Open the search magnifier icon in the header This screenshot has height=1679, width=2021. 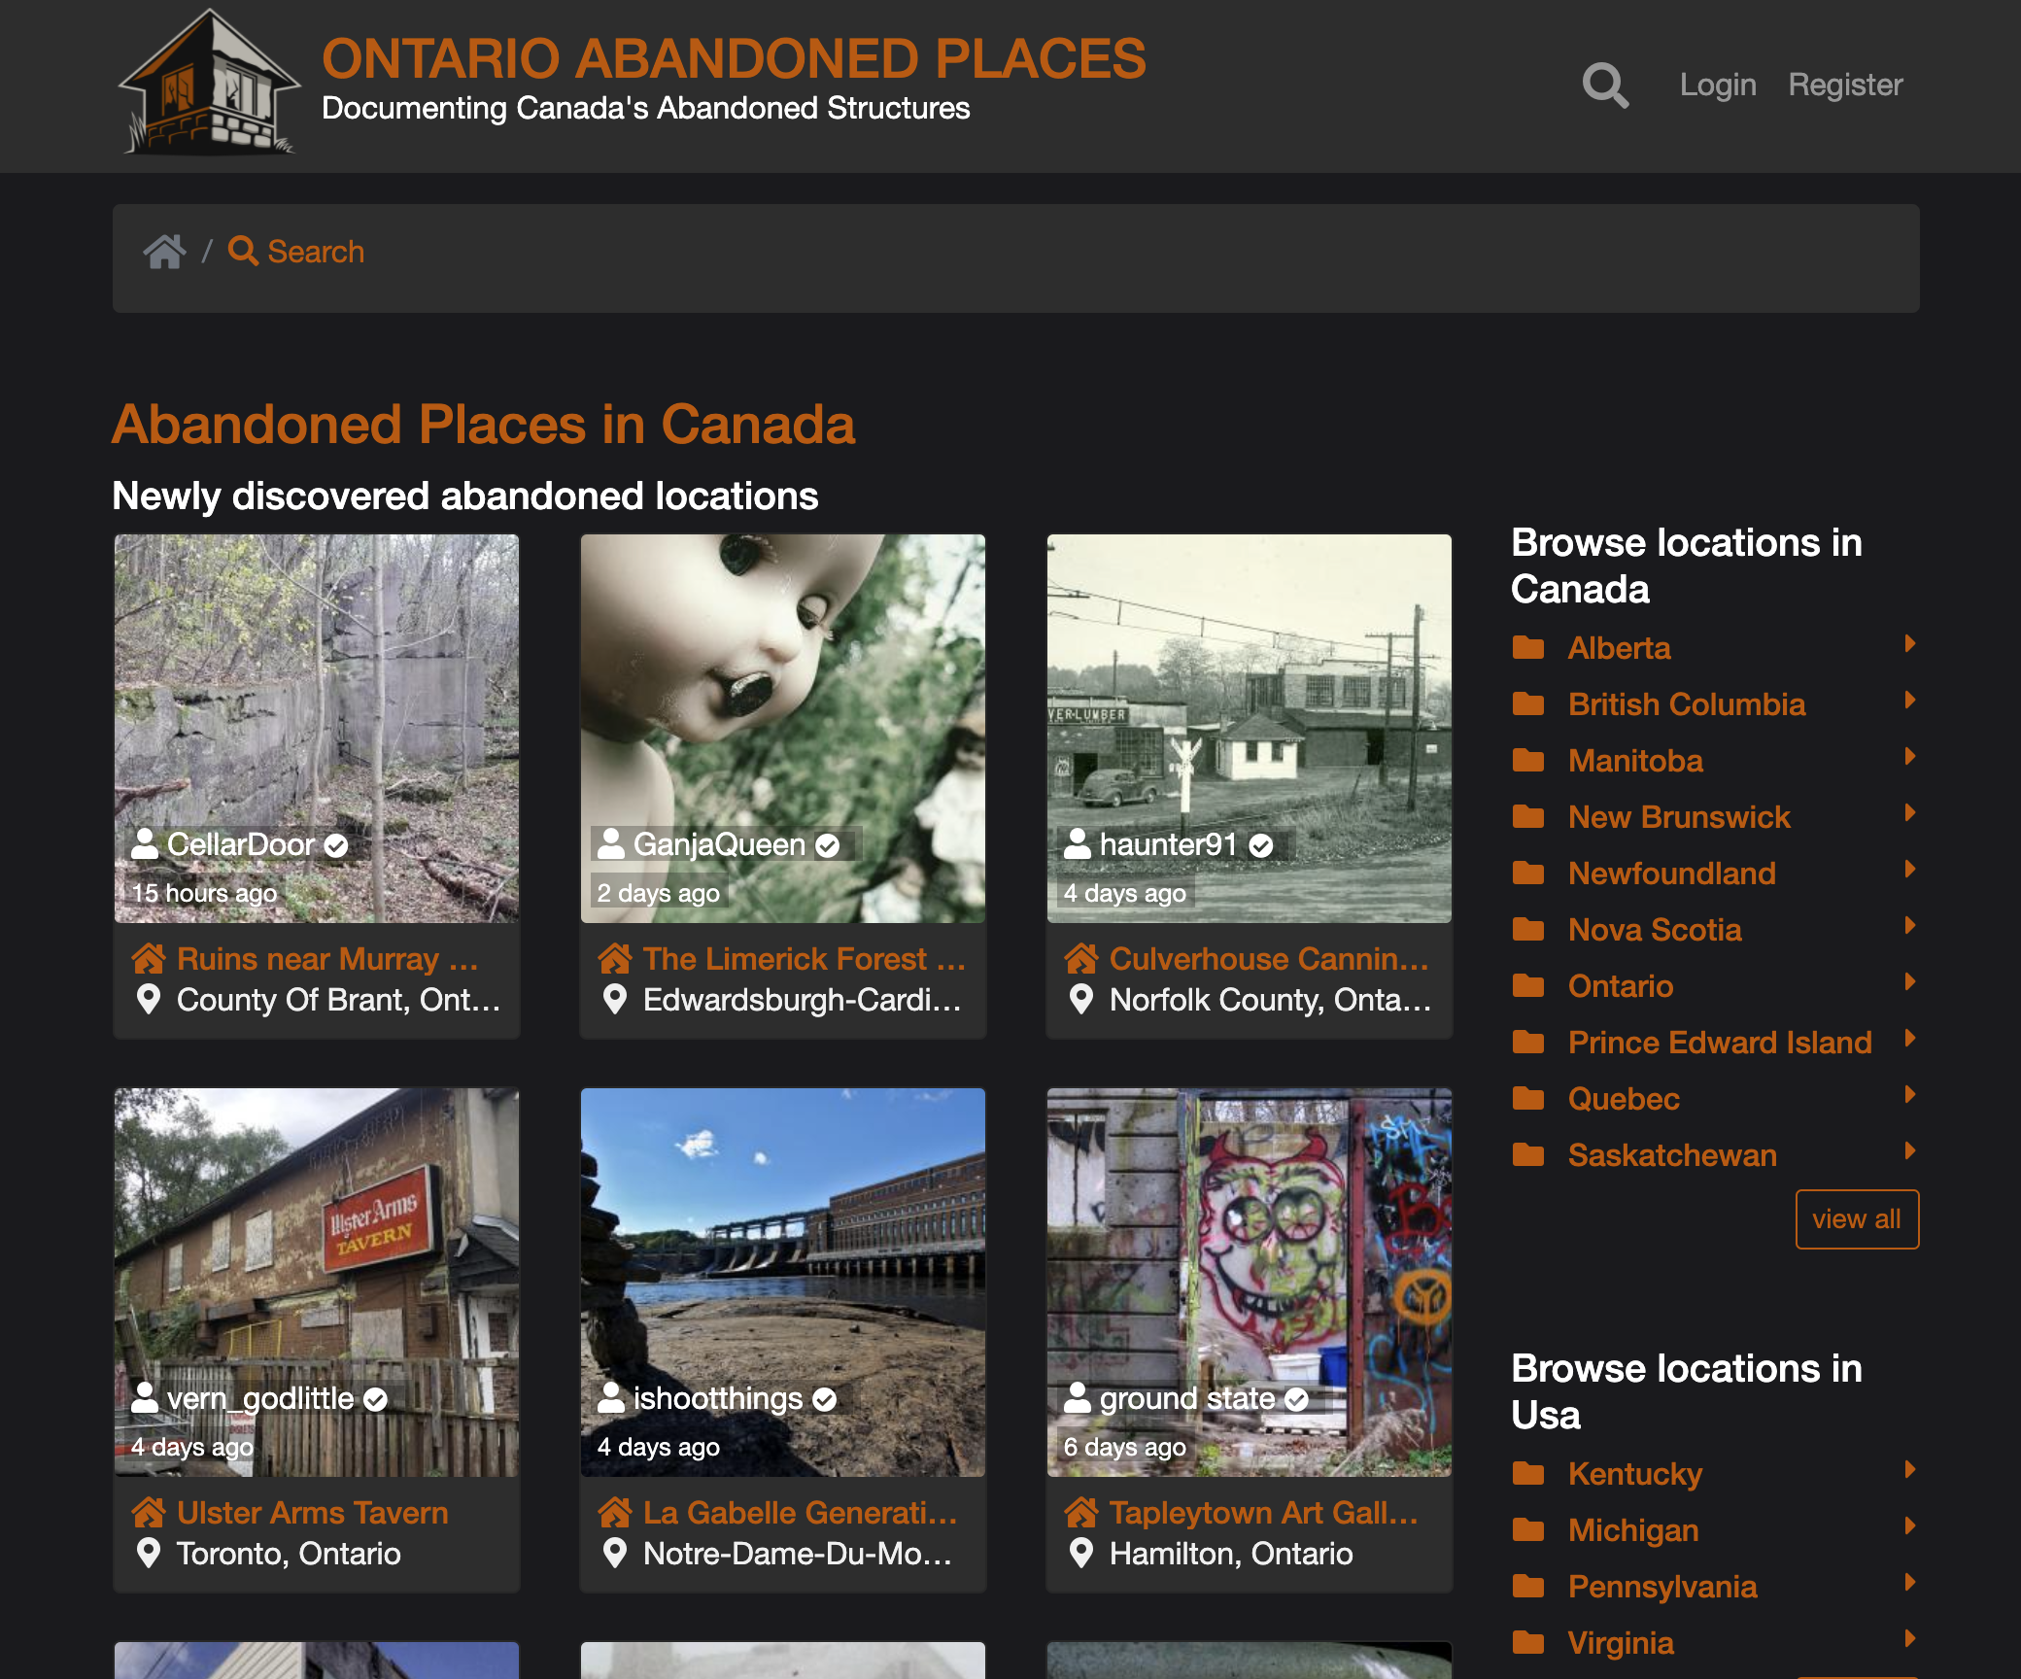pyautogui.click(x=1605, y=86)
